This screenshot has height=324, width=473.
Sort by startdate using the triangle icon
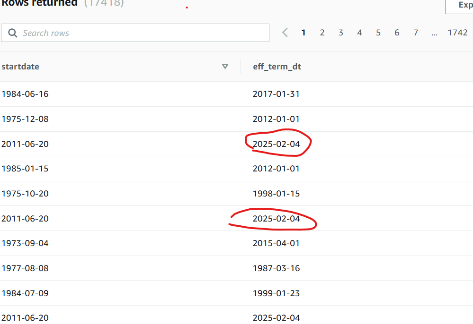(x=225, y=67)
